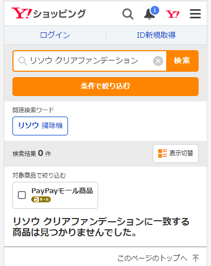Open the ログイン tab
The width and height of the screenshot is (211, 266).
(x=55, y=35)
